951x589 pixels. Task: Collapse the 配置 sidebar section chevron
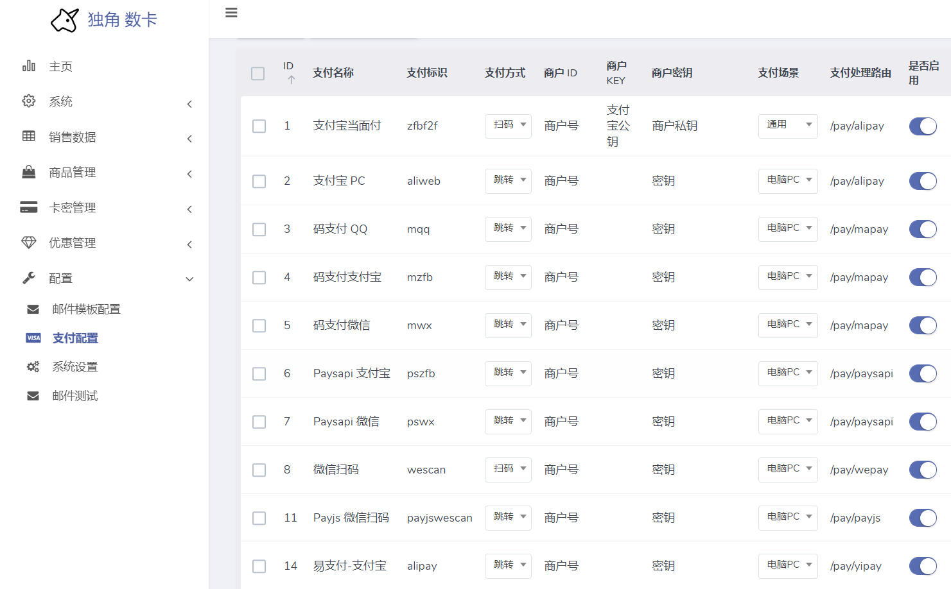(189, 279)
